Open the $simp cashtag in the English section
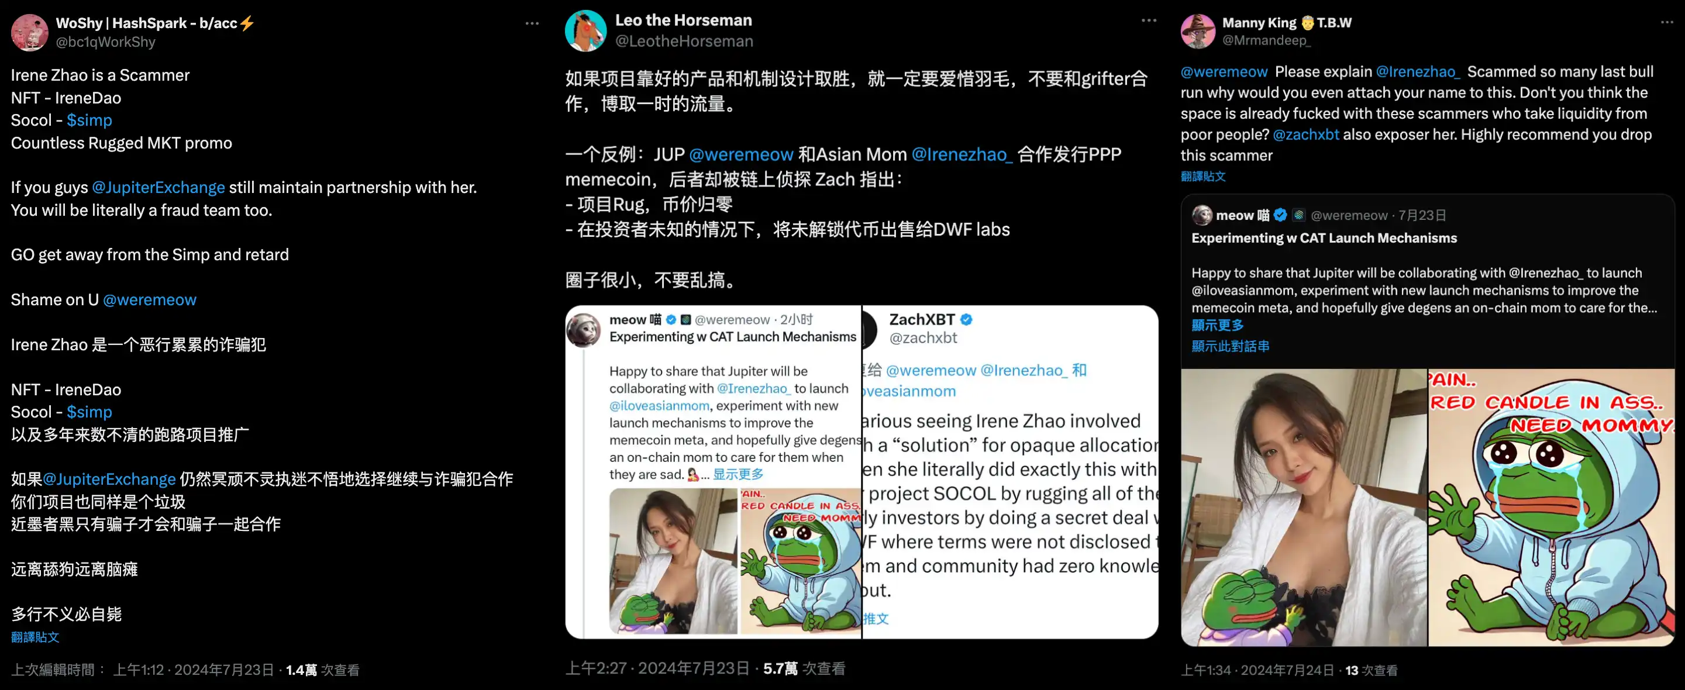This screenshot has width=1685, height=690. 89,120
